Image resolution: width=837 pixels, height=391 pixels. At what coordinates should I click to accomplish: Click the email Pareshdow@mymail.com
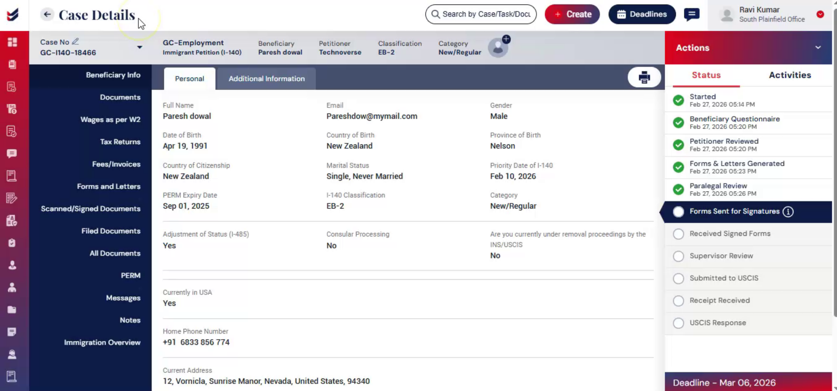tap(372, 116)
